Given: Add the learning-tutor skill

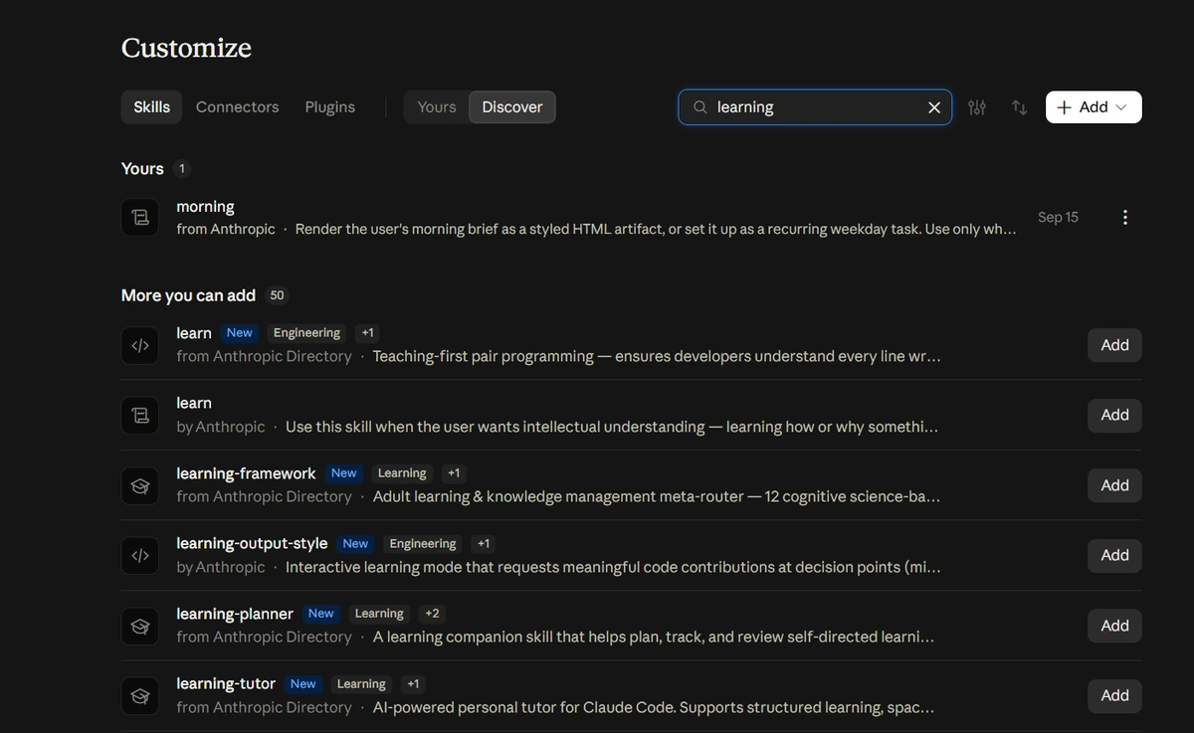Looking at the screenshot, I should (1114, 695).
